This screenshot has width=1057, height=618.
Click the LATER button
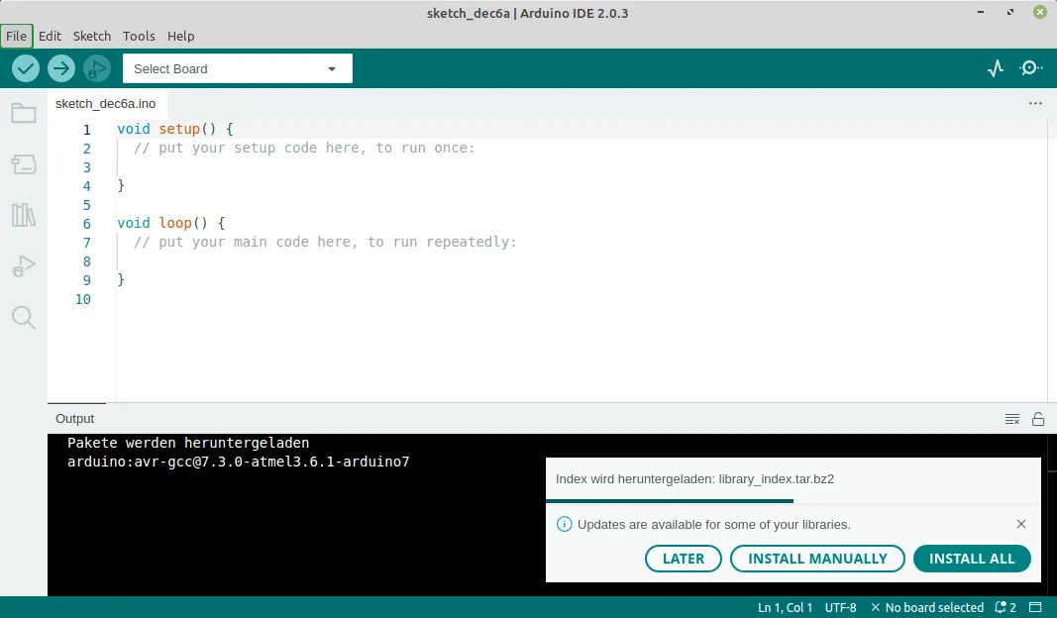(x=684, y=559)
